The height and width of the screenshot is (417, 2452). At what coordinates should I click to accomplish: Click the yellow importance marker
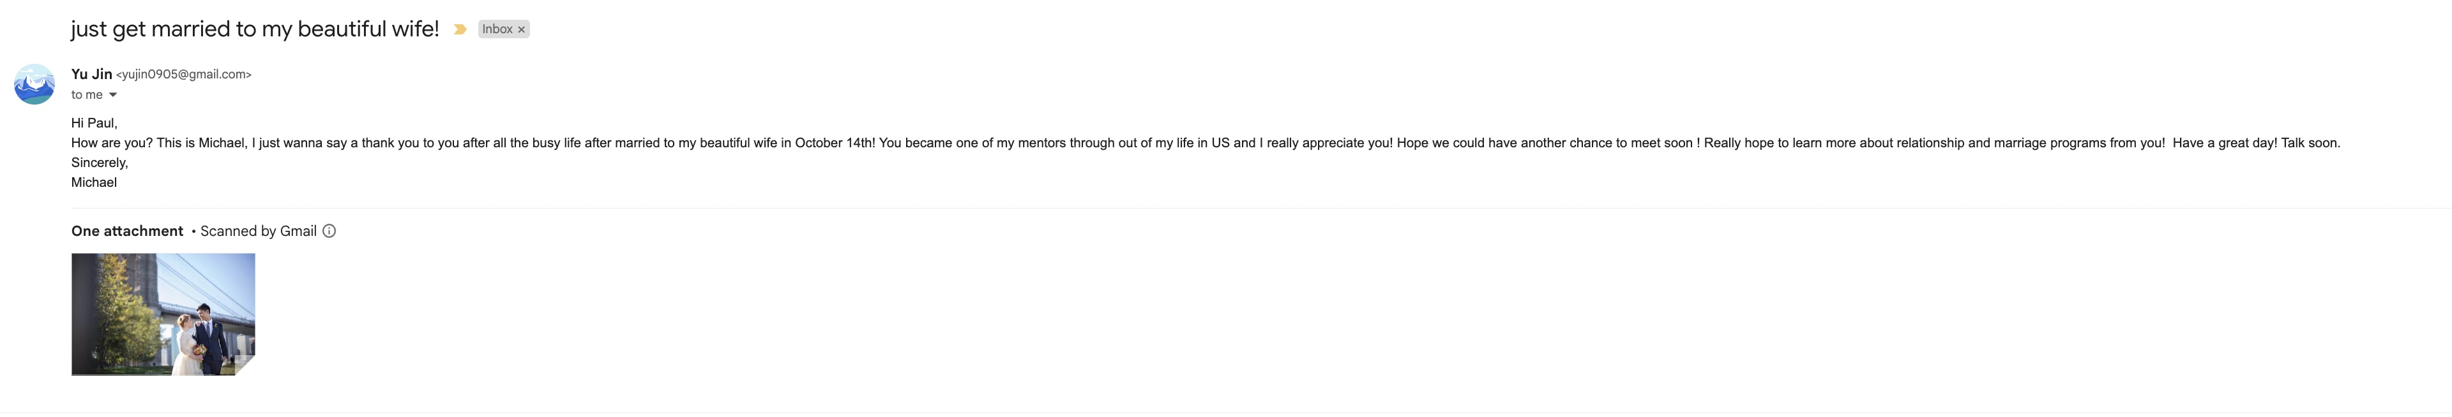point(460,29)
